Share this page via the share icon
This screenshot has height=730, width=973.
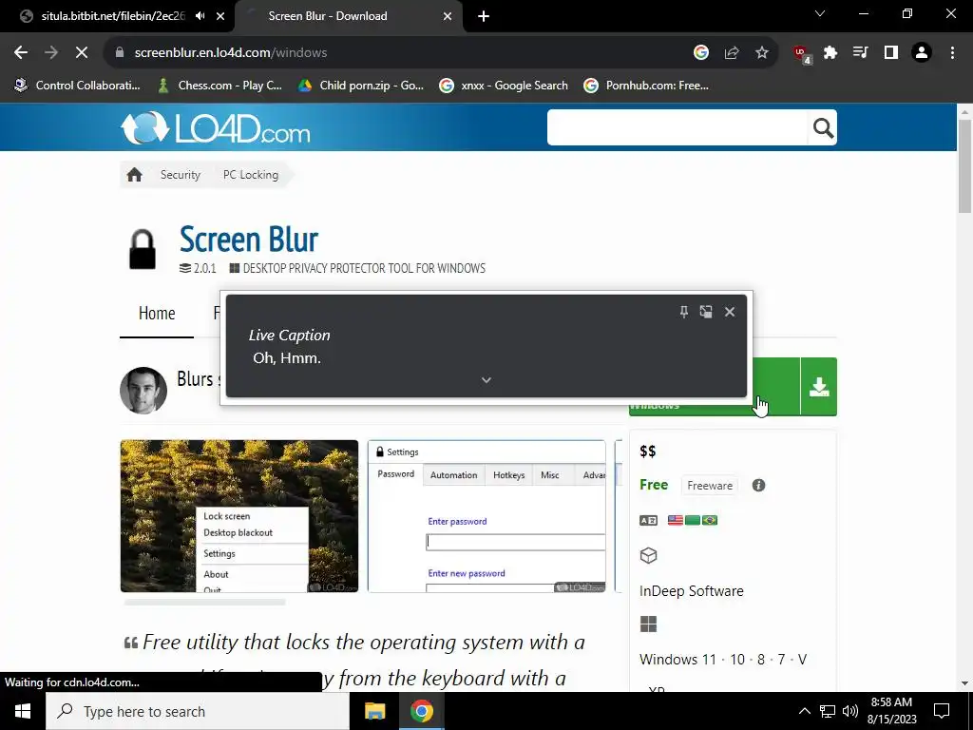732,53
